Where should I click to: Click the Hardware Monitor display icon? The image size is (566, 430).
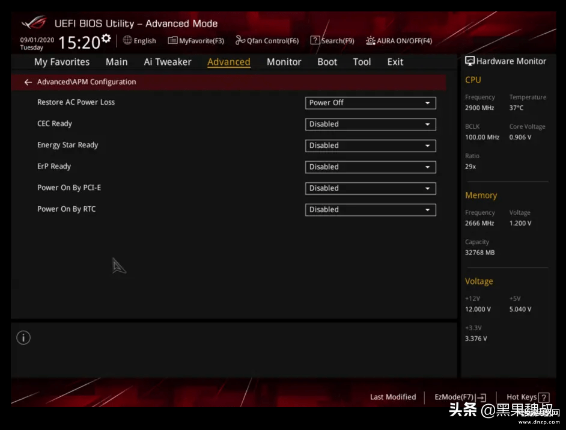[x=470, y=61]
